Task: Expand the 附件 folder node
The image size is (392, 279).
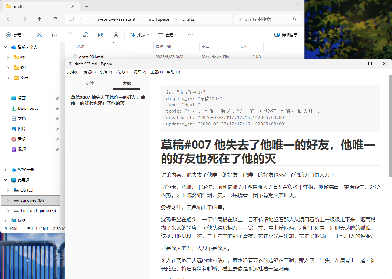Action: [8, 57]
